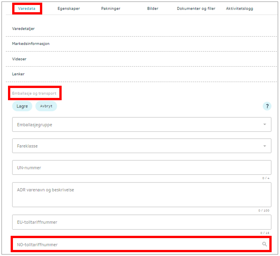Screen dimensions: 280x256
Task: Focus the EU-tolltariffnummer field
Action: click(142, 222)
